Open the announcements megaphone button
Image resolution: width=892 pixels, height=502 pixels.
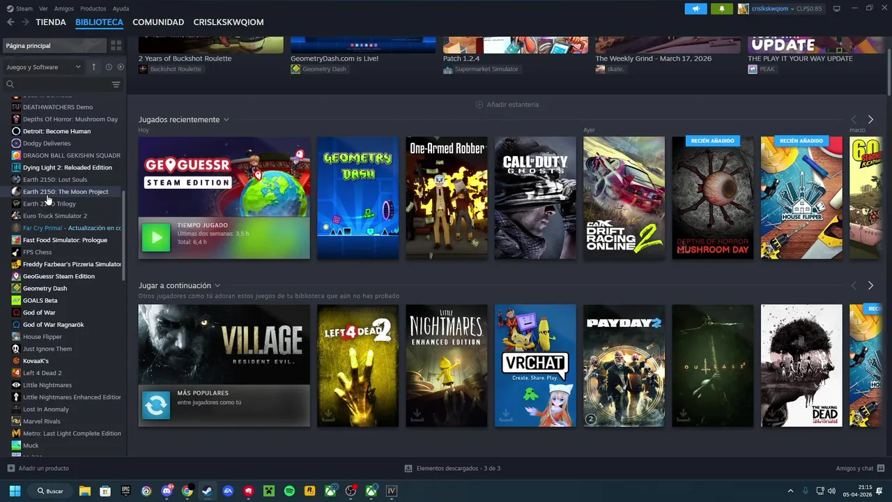click(x=695, y=8)
